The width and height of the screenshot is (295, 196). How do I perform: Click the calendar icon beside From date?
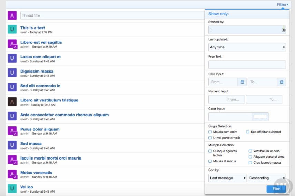tap(242, 82)
